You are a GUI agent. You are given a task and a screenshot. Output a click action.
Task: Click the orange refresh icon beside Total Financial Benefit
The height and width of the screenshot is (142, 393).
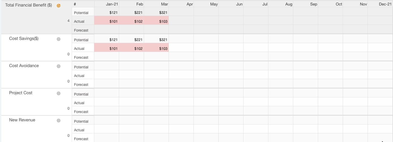[59, 5]
